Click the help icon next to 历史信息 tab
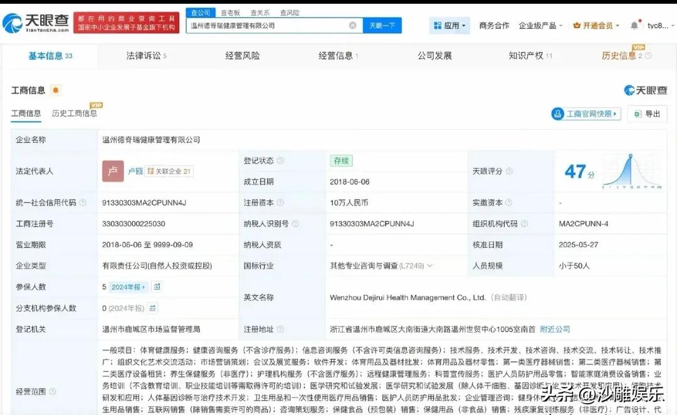Image resolution: width=677 pixels, height=415 pixels. (x=648, y=56)
